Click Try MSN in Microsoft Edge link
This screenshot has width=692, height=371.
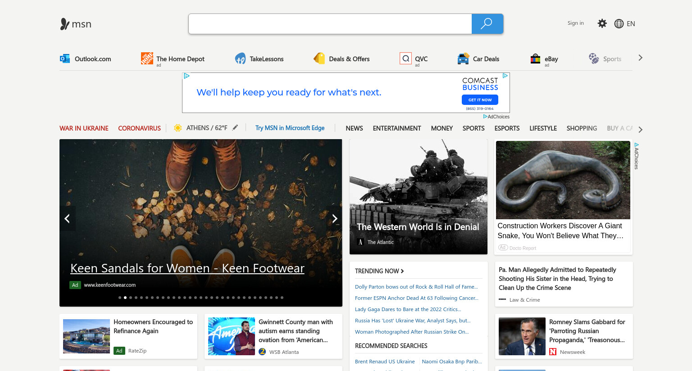[290, 128]
